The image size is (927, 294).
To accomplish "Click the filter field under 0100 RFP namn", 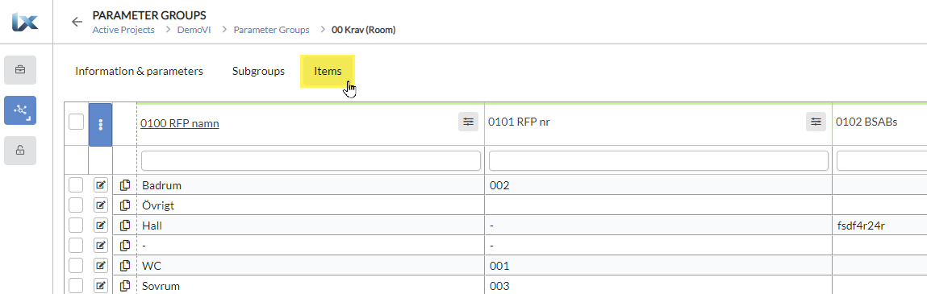I will pyautogui.click(x=311, y=160).
